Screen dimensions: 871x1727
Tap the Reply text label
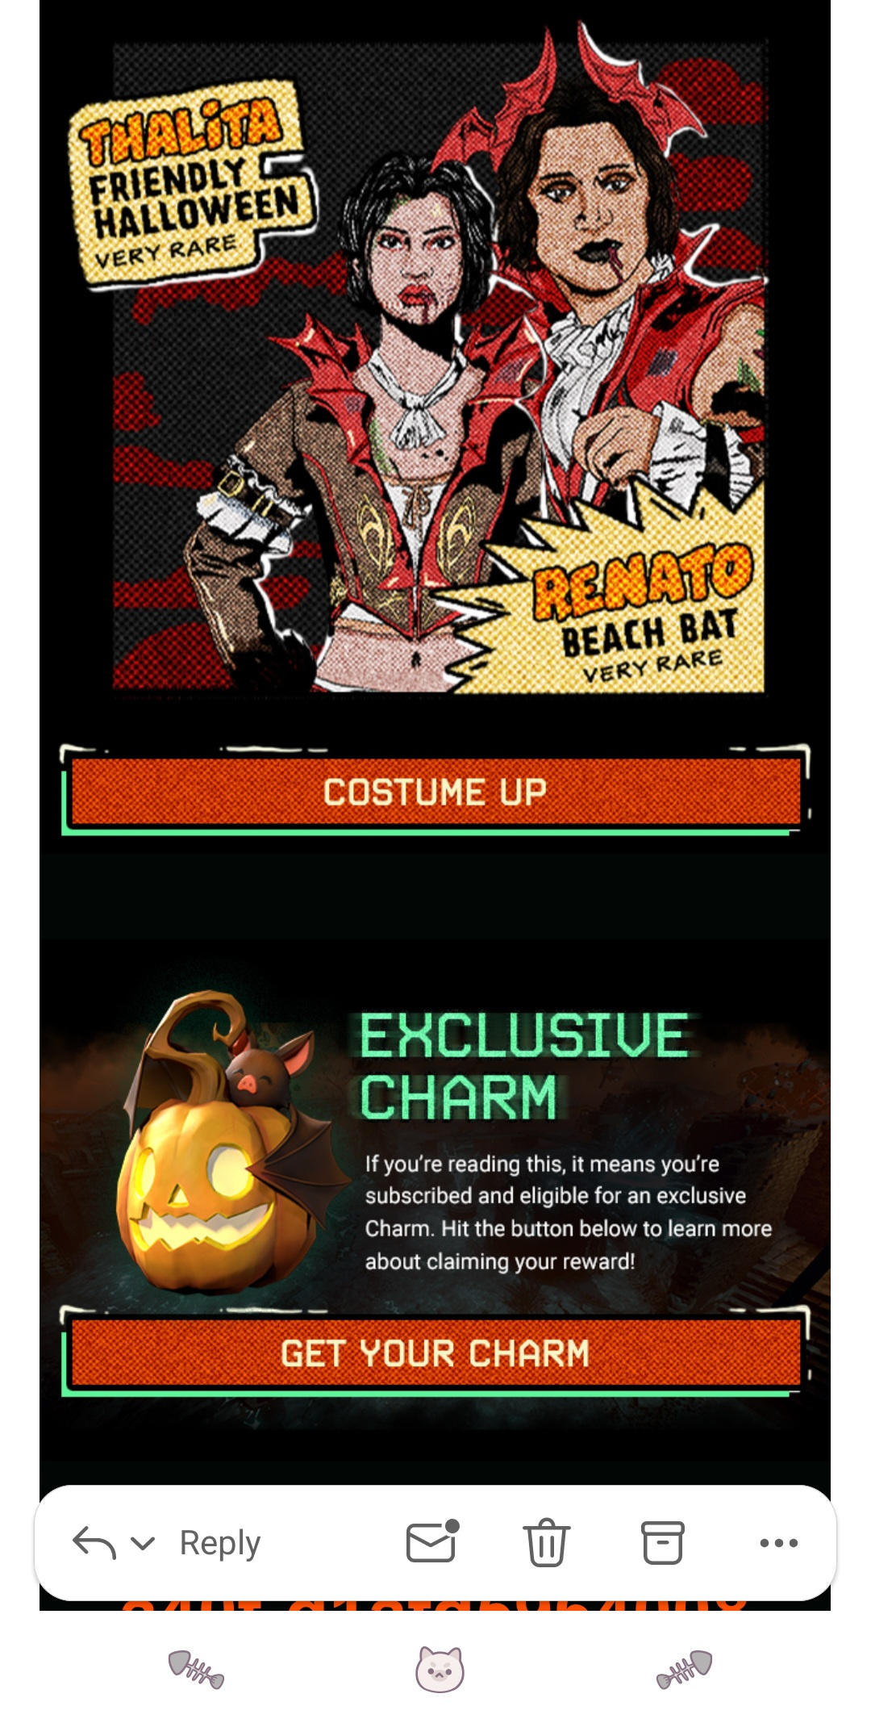click(219, 1543)
